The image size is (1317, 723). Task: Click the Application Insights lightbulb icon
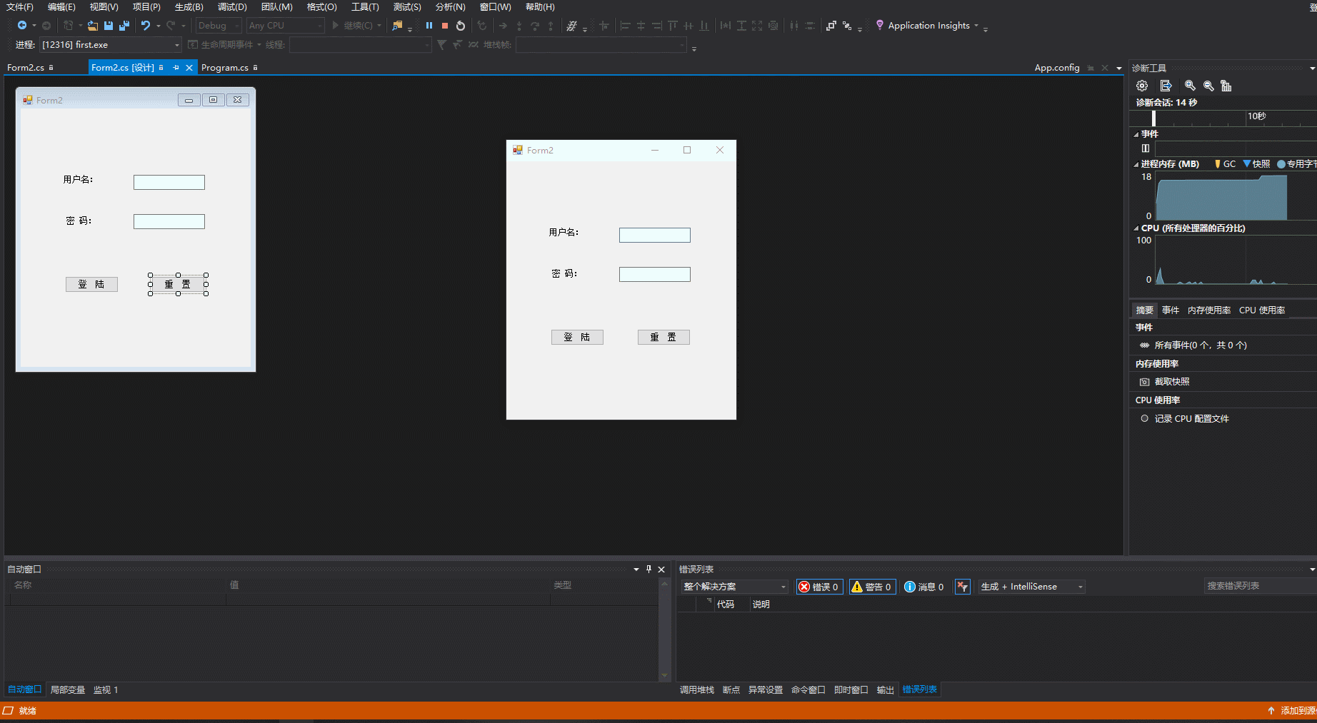click(880, 25)
